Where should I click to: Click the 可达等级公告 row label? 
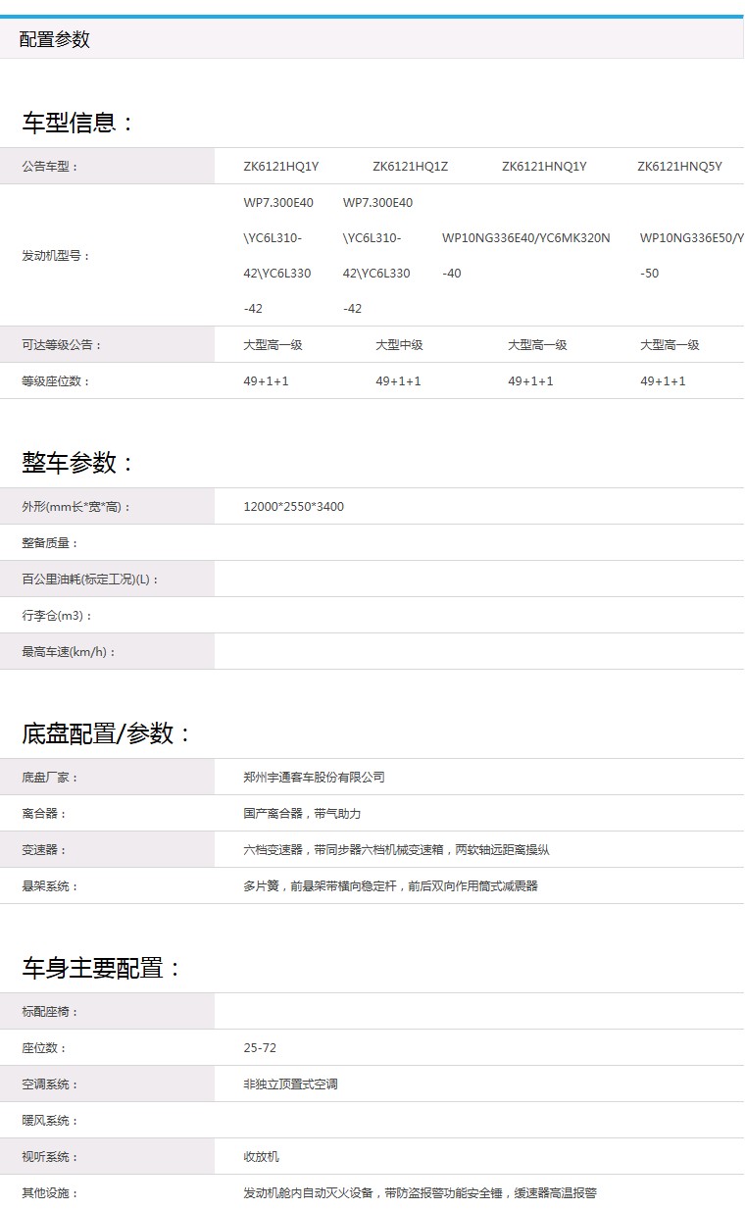[62, 345]
